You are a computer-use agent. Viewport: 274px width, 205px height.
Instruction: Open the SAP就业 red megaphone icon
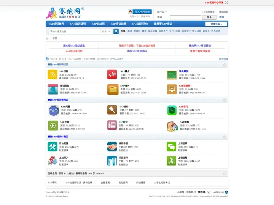click(x=112, y=74)
